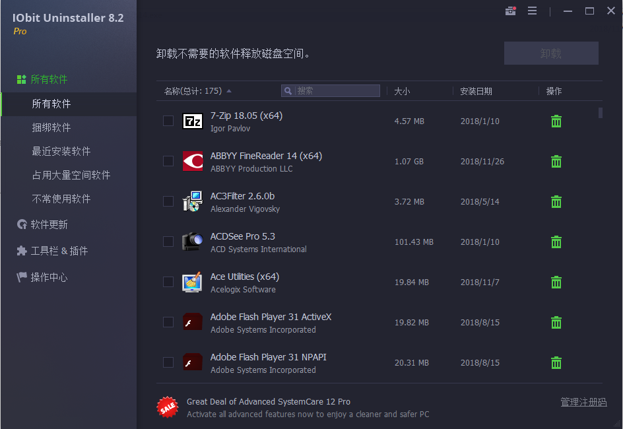
Task: Click the Flash Player 31 ActiveX icon
Action: coord(193,322)
